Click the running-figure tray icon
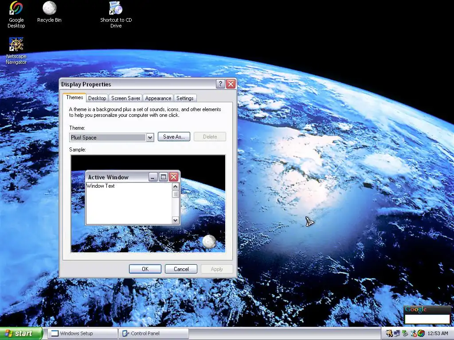Image resolution: width=454 pixels, height=340 pixels. pyautogui.click(x=389, y=334)
